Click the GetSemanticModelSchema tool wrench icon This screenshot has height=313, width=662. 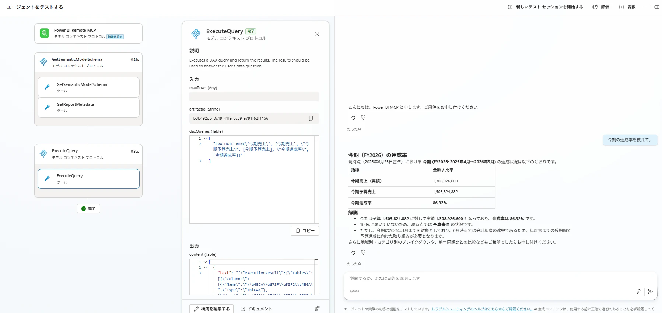pyautogui.click(x=47, y=87)
